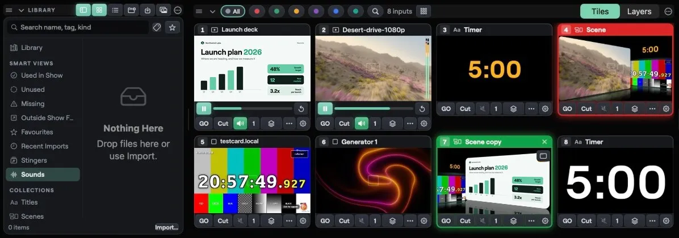Click the library search field
The width and height of the screenshot is (679, 238).
coord(78,27)
